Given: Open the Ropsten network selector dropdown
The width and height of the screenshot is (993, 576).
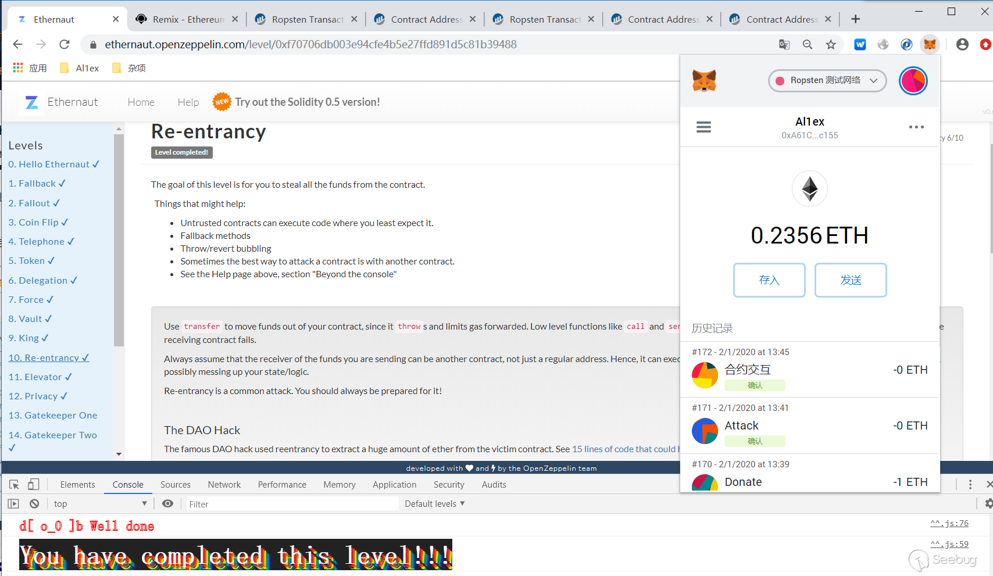Looking at the screenshot, I should click(827, 81).
